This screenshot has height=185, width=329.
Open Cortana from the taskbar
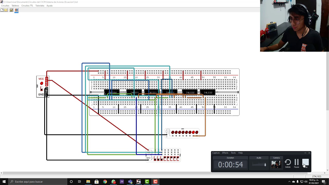pos(71,182)
